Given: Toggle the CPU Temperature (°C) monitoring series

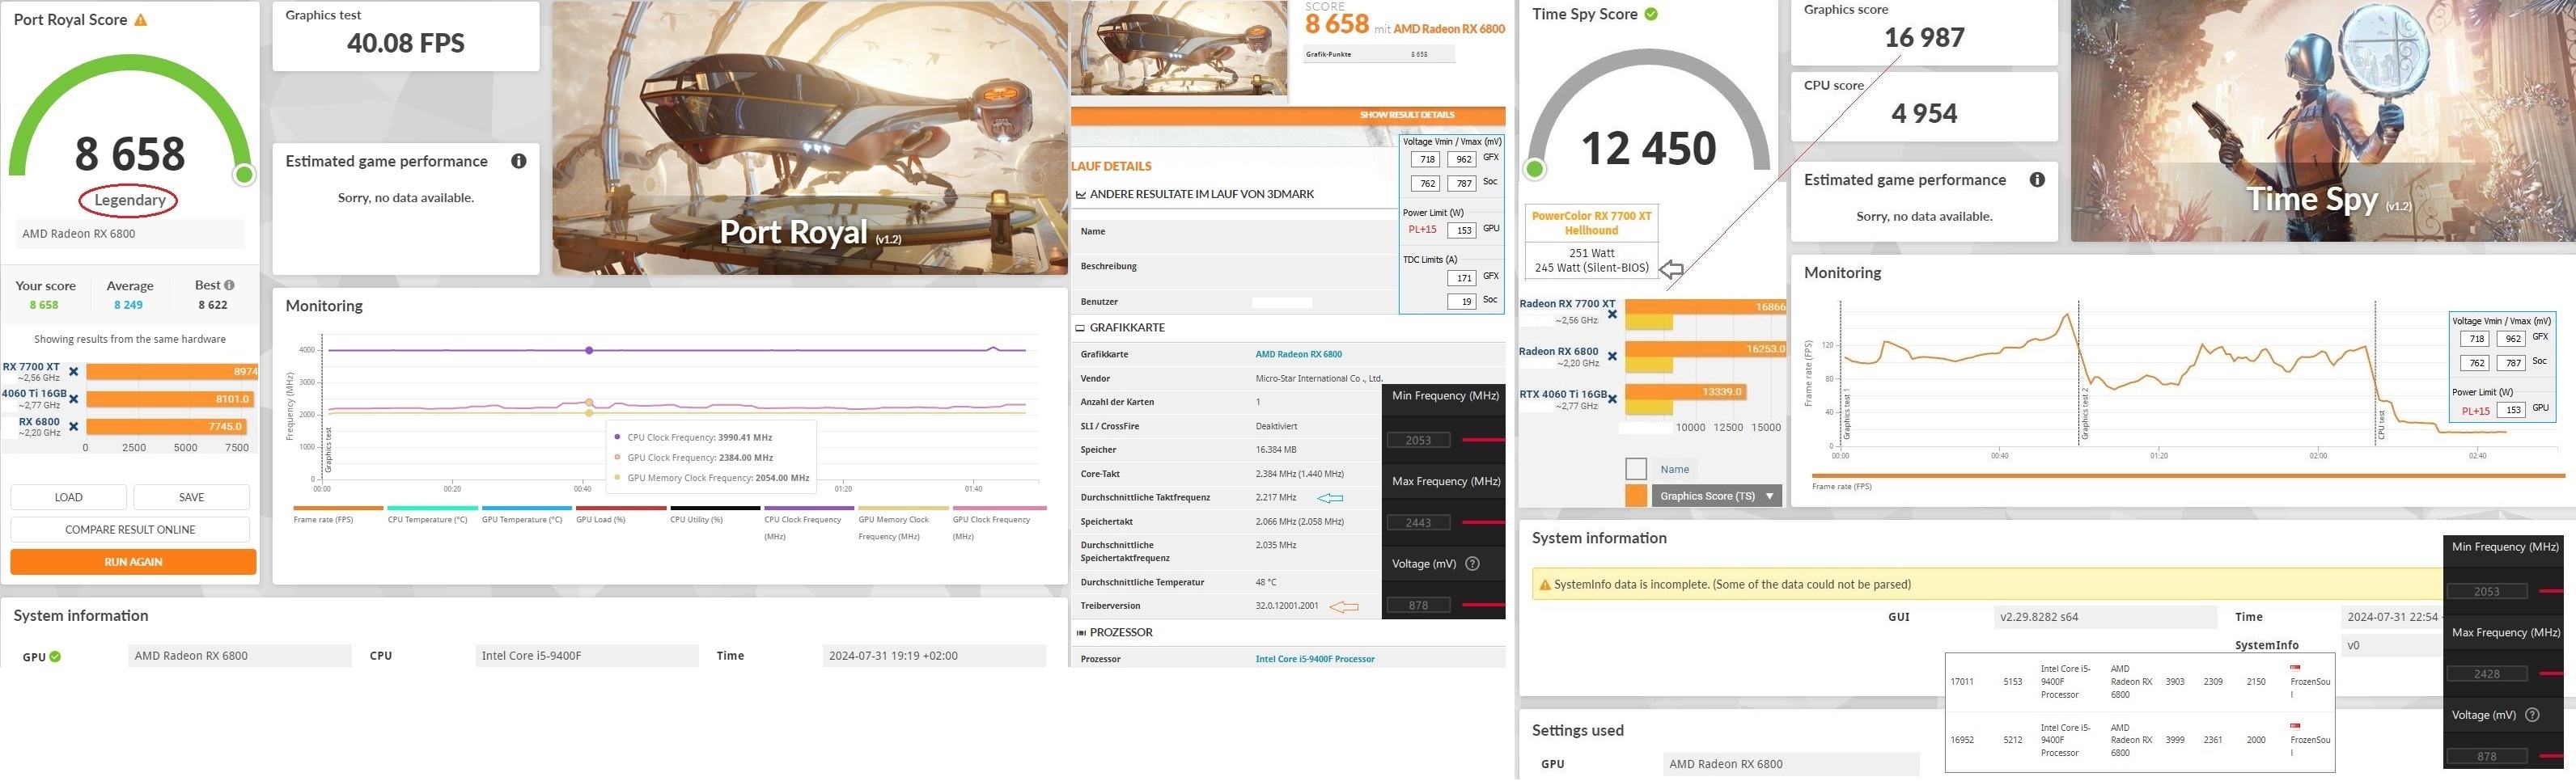Looking at the screenshot, I should 431,515.
